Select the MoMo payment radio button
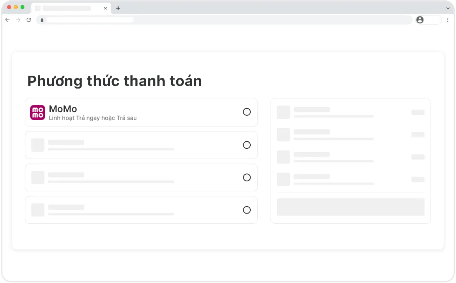The width and height of the screenshot is (456, 283). pos(247,112)
